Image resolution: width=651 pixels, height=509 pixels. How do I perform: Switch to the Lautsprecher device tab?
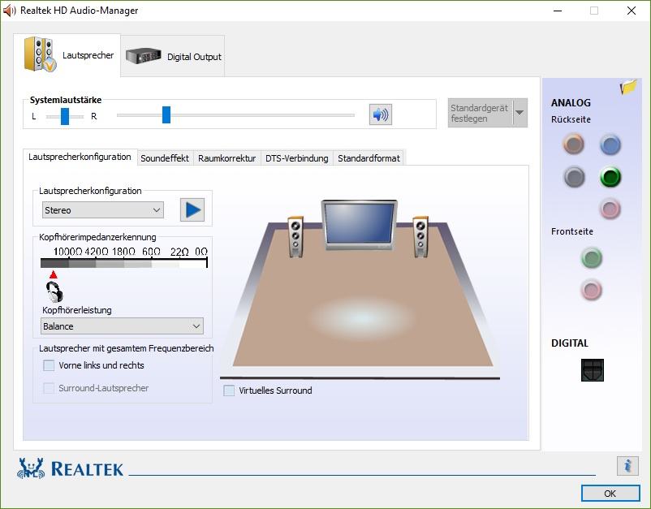coord(67,55)
